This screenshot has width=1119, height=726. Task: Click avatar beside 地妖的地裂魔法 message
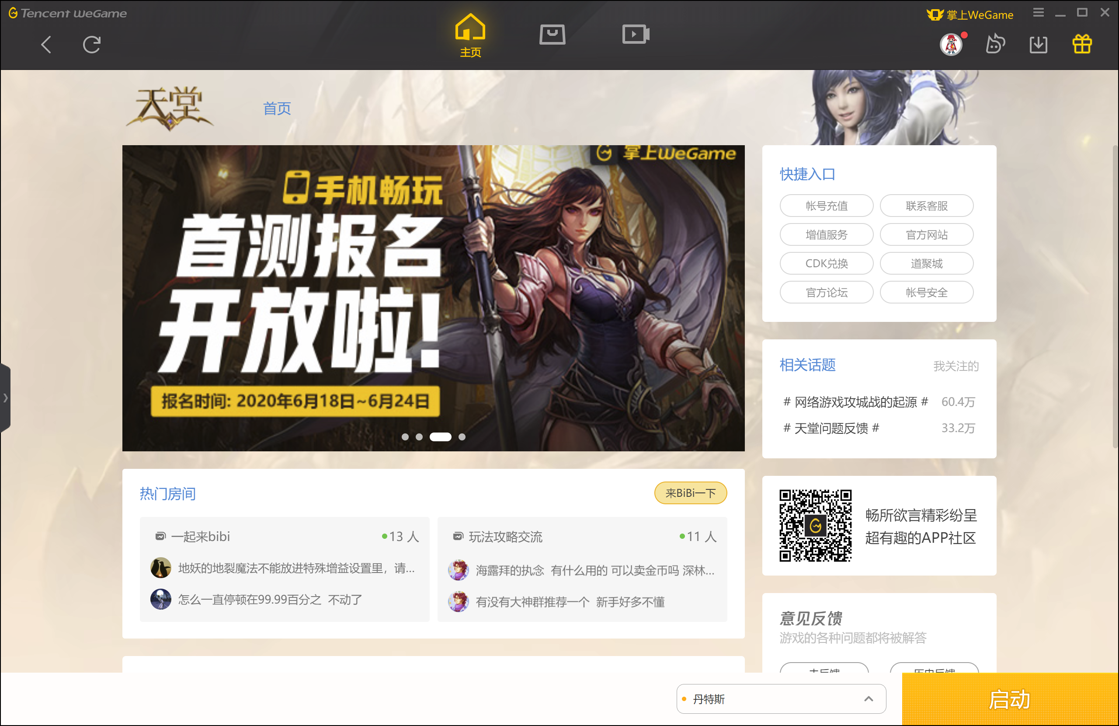pos(160,568)
